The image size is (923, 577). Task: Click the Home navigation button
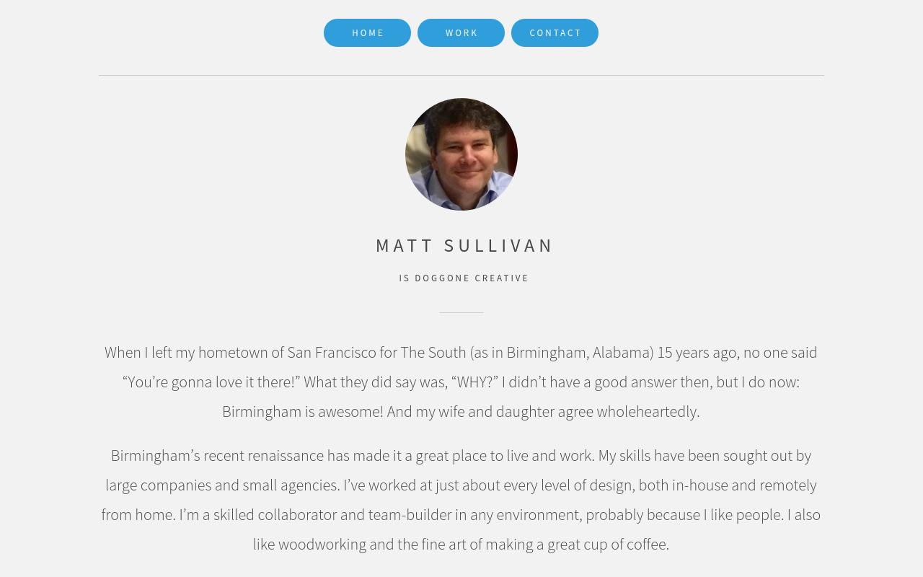coord(367,33)
